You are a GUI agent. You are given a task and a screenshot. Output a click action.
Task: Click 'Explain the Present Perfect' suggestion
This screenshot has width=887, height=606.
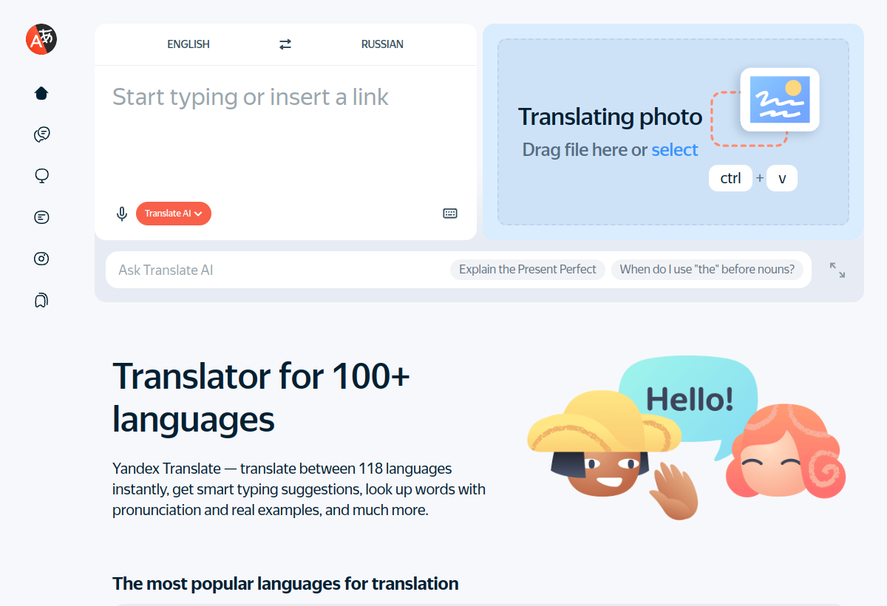(528, 270)
